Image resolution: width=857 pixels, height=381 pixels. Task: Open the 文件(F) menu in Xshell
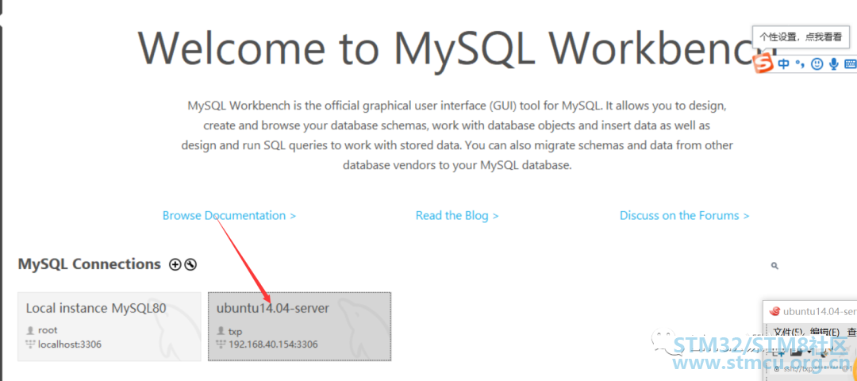(x=787, y=332)
